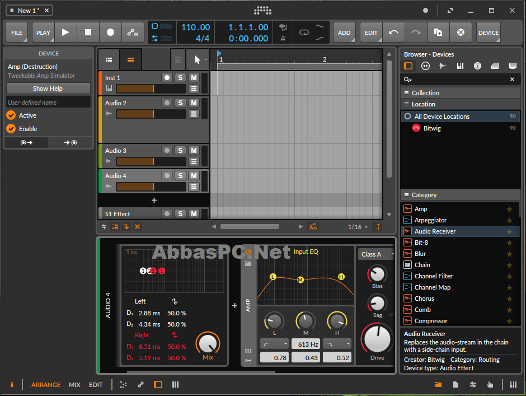Click the Delete X circle icon
526x396 pixels.
click(x=461, y=32)
